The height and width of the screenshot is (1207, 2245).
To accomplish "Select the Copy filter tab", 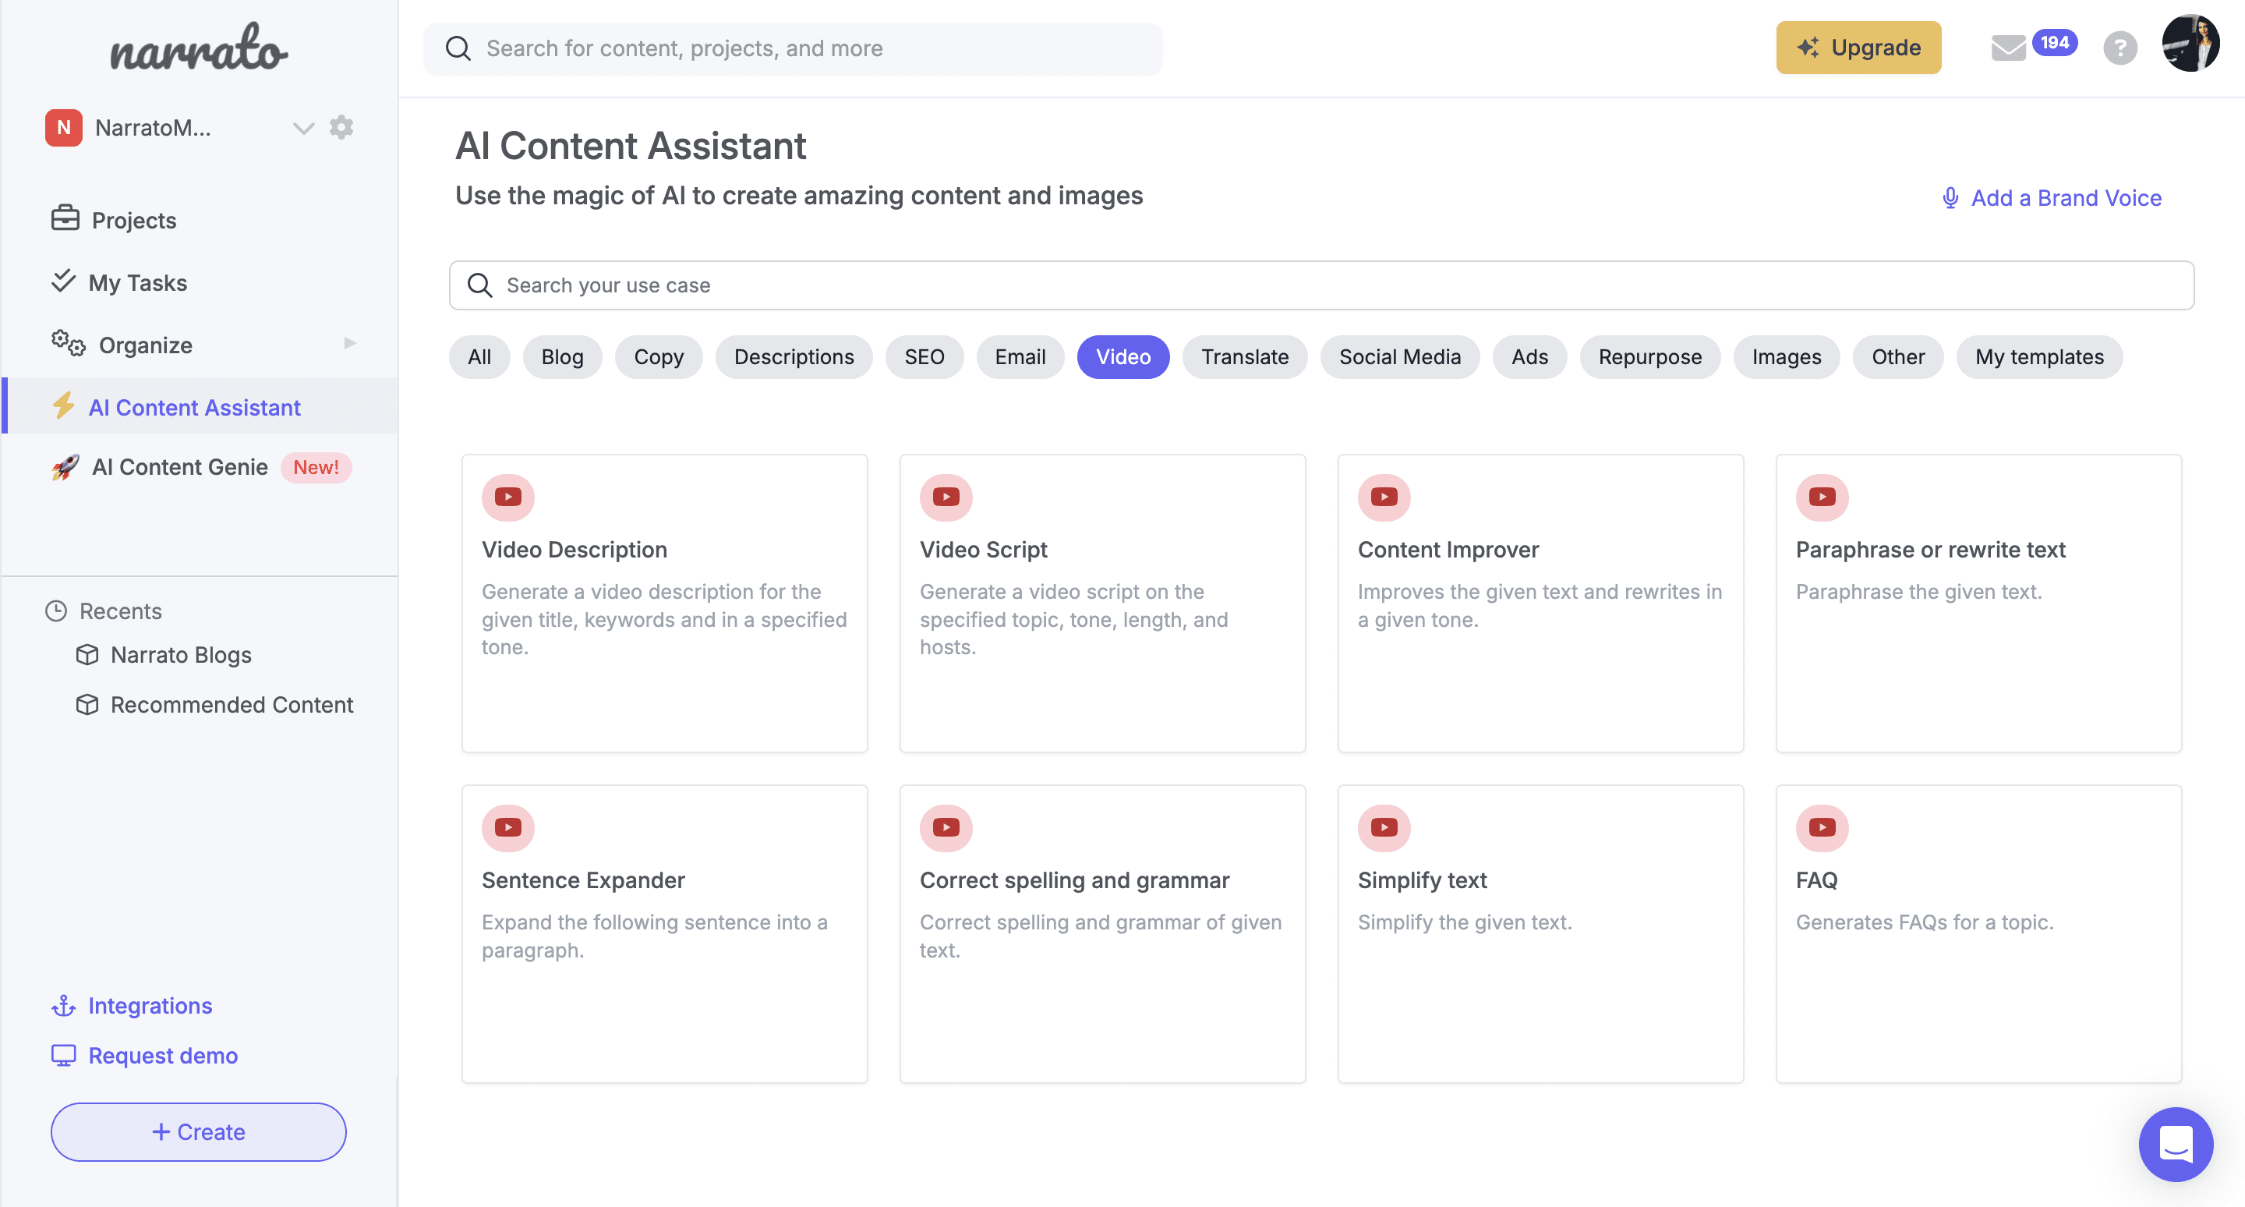I will point(659,356).
